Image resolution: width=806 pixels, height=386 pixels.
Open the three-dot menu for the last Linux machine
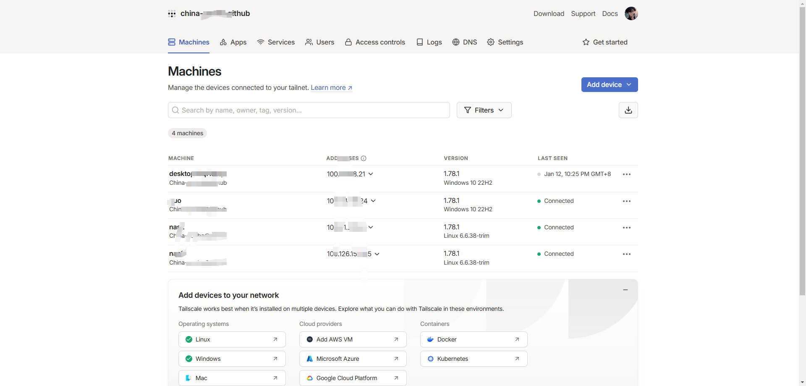(627, 254)
